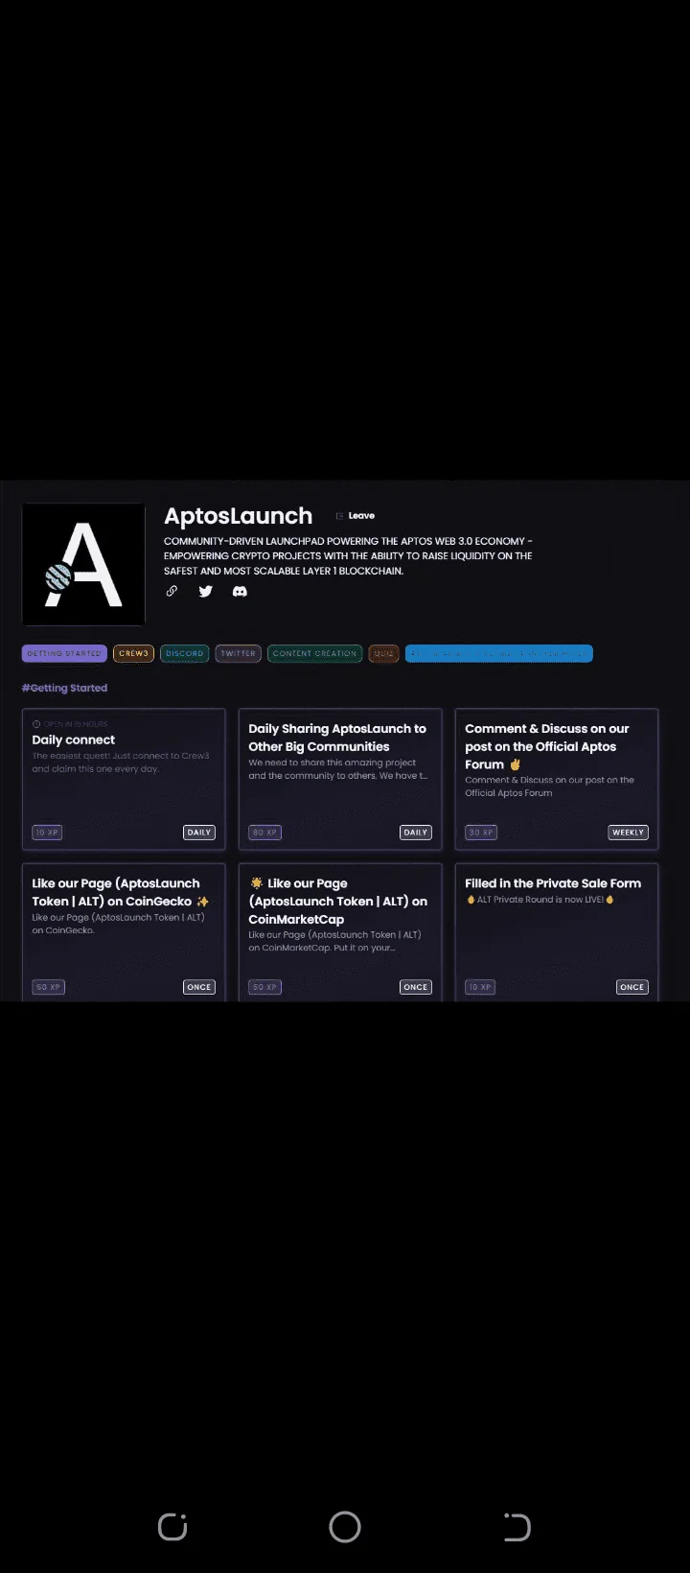Select the Twitter category tag

[238, 653]
